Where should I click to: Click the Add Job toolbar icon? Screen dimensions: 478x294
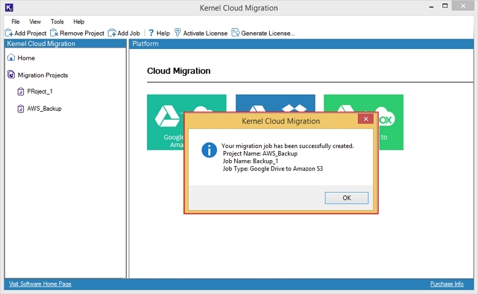point(112,33)
